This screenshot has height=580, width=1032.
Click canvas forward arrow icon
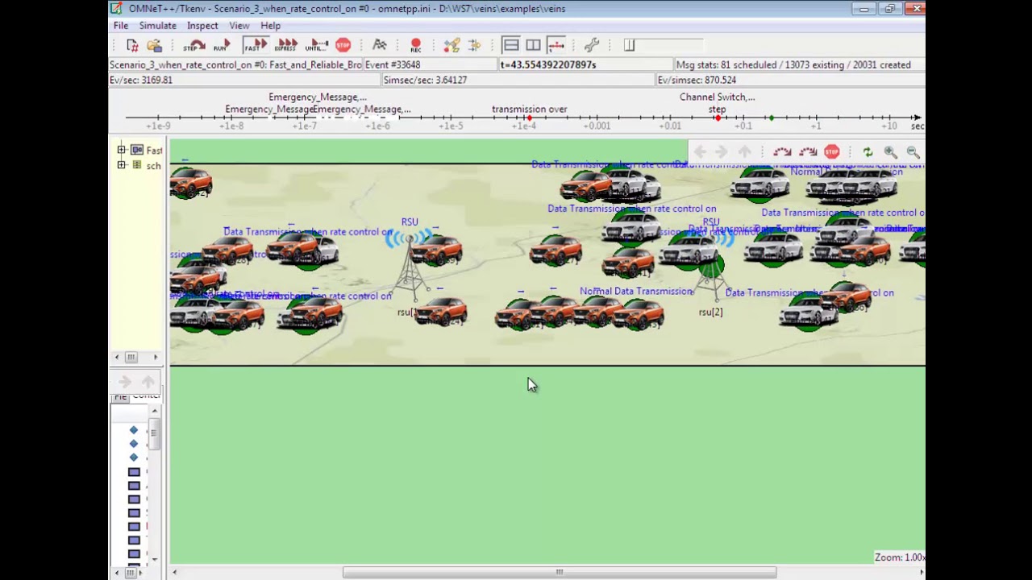coord(722,151)
